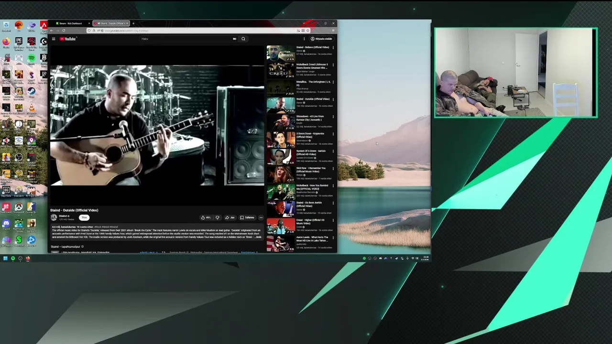The height and width of the screenshot is (344, 612).
Task: Open Spotify desktop shortcut
Action: [32, 59]
